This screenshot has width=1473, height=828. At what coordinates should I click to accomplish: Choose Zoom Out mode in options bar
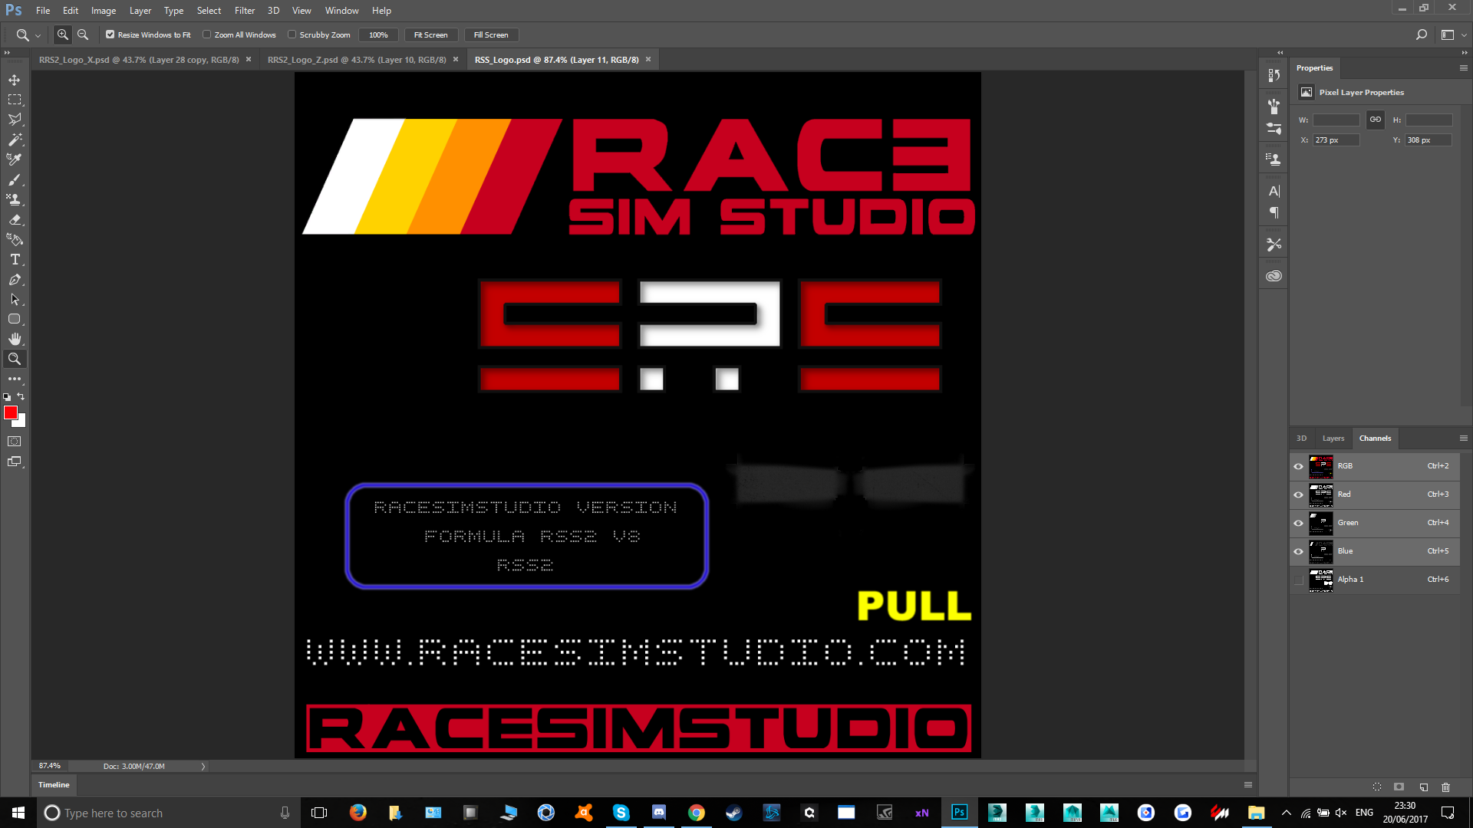[x=83, y=34]
